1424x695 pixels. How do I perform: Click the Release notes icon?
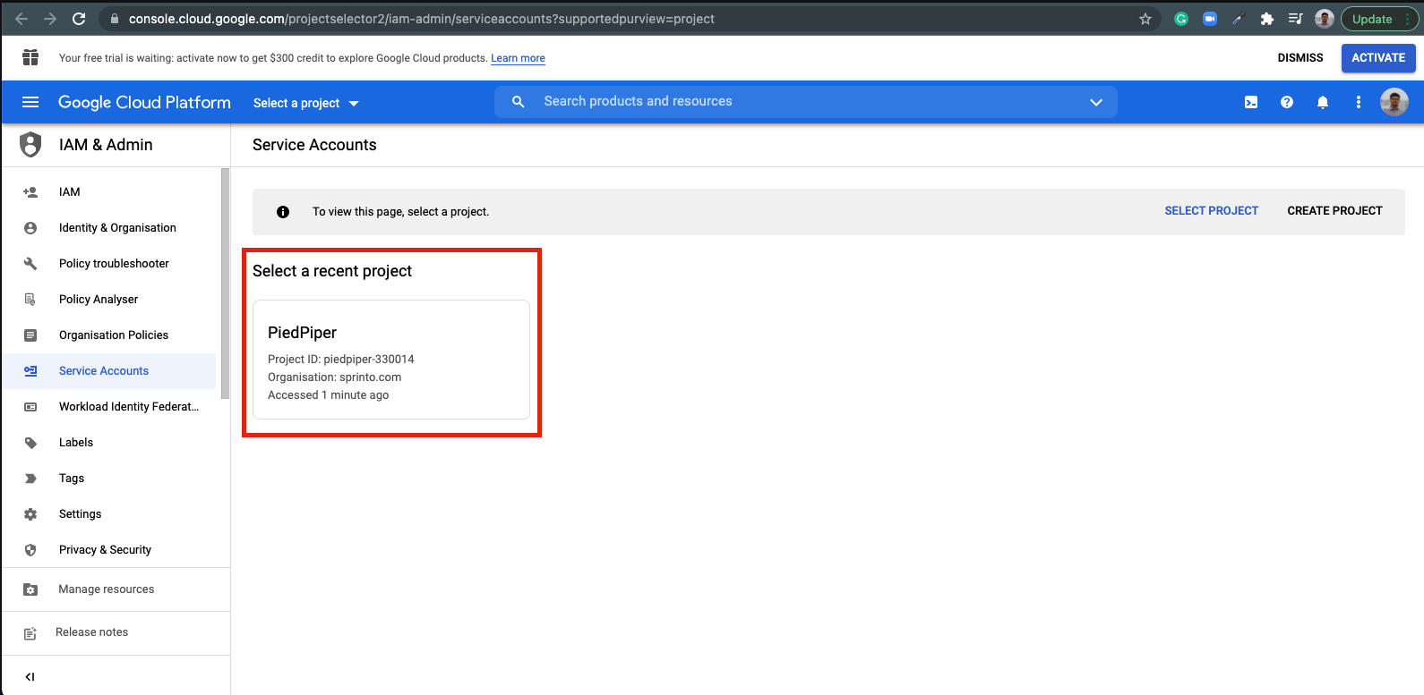(x=30, y=633)
